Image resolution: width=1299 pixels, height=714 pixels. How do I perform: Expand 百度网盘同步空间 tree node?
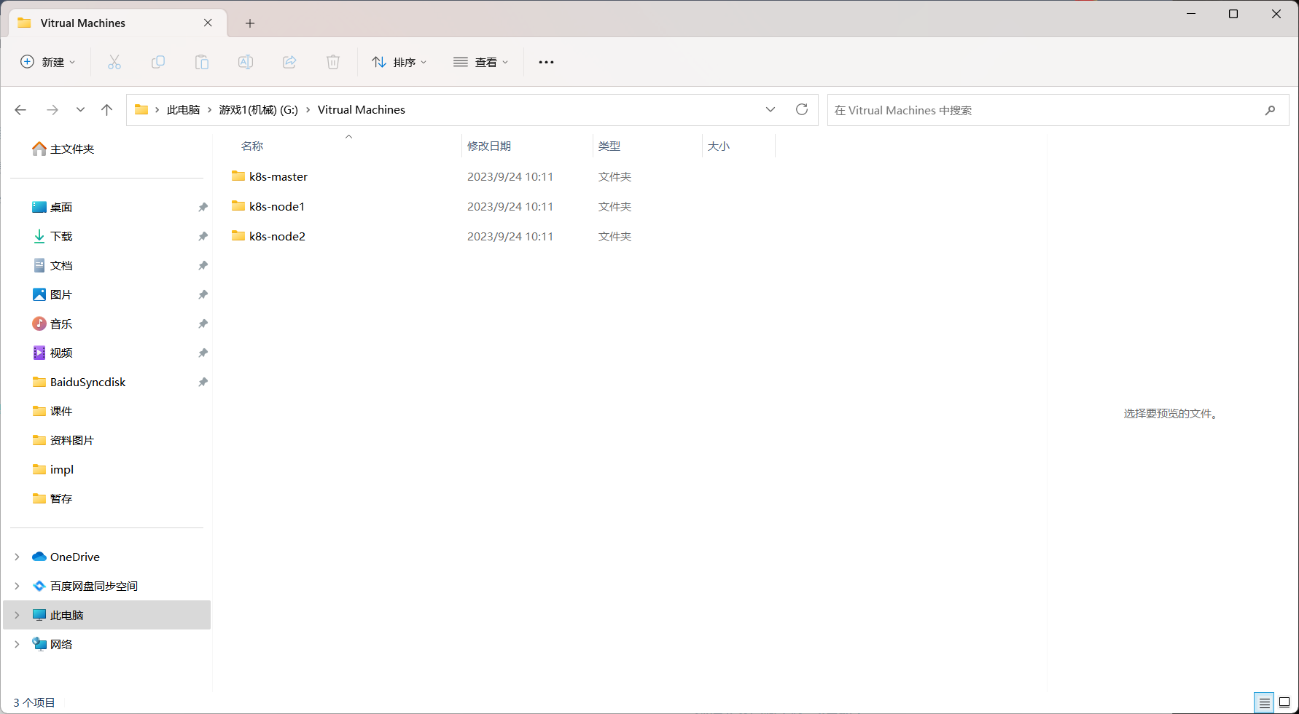[x=17, y=586]
